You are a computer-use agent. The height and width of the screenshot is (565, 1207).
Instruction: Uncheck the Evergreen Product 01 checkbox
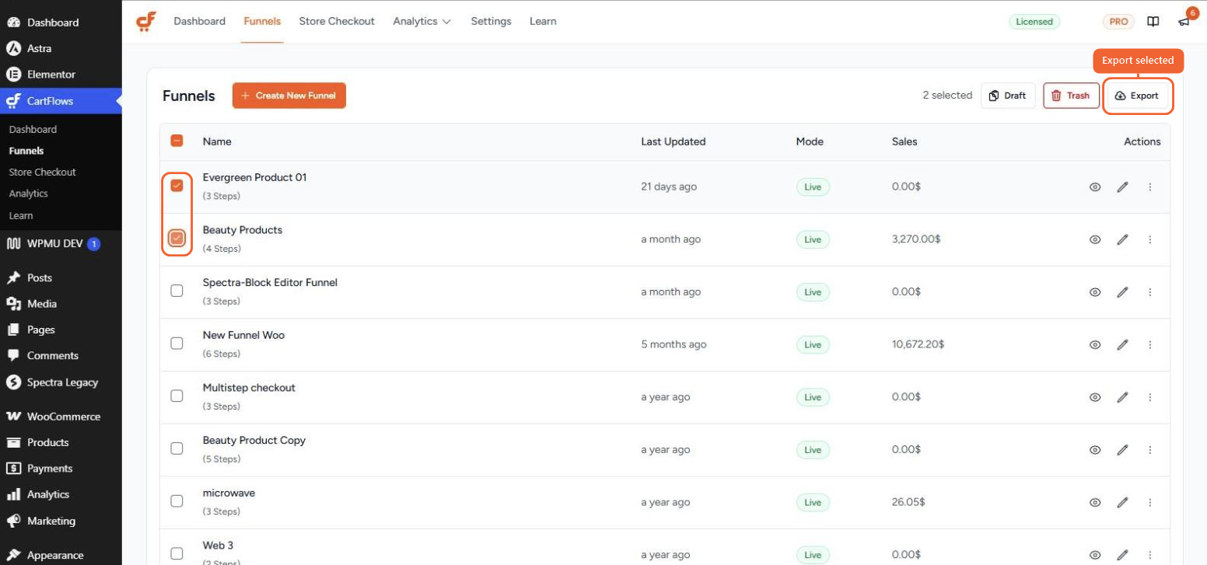(177, 185)
